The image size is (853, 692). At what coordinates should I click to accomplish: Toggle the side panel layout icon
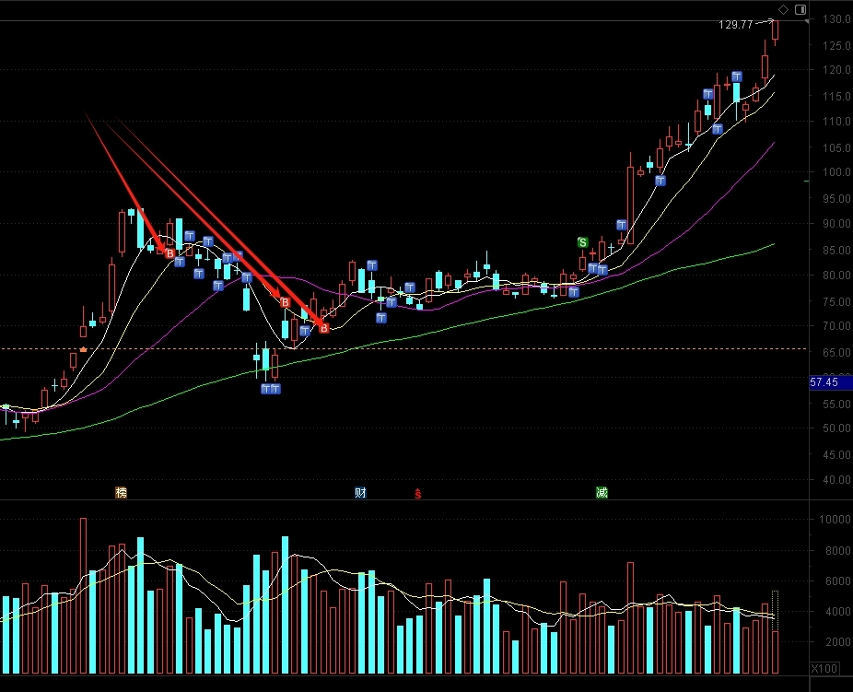click(800, 9)
